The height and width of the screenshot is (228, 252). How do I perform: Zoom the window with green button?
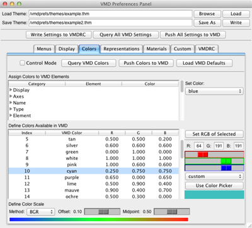[19, 4]
